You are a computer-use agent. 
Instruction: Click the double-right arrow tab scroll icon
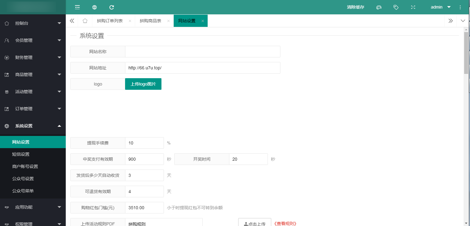(451, 21)
